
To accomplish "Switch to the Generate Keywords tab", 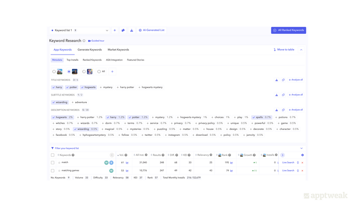I will point(90,50).
